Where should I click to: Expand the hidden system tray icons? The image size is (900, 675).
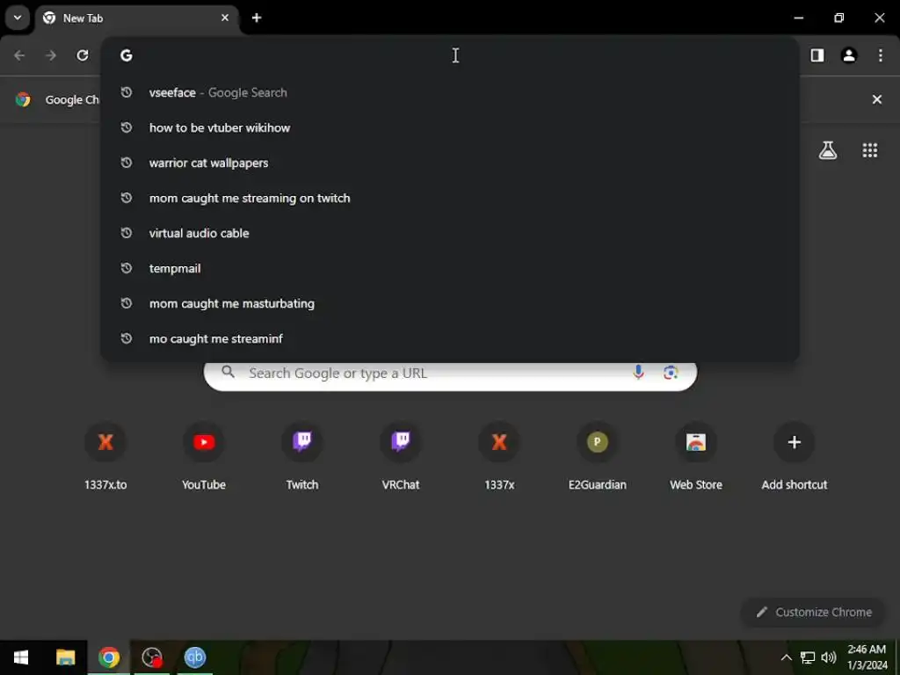(x=787, y=657)
